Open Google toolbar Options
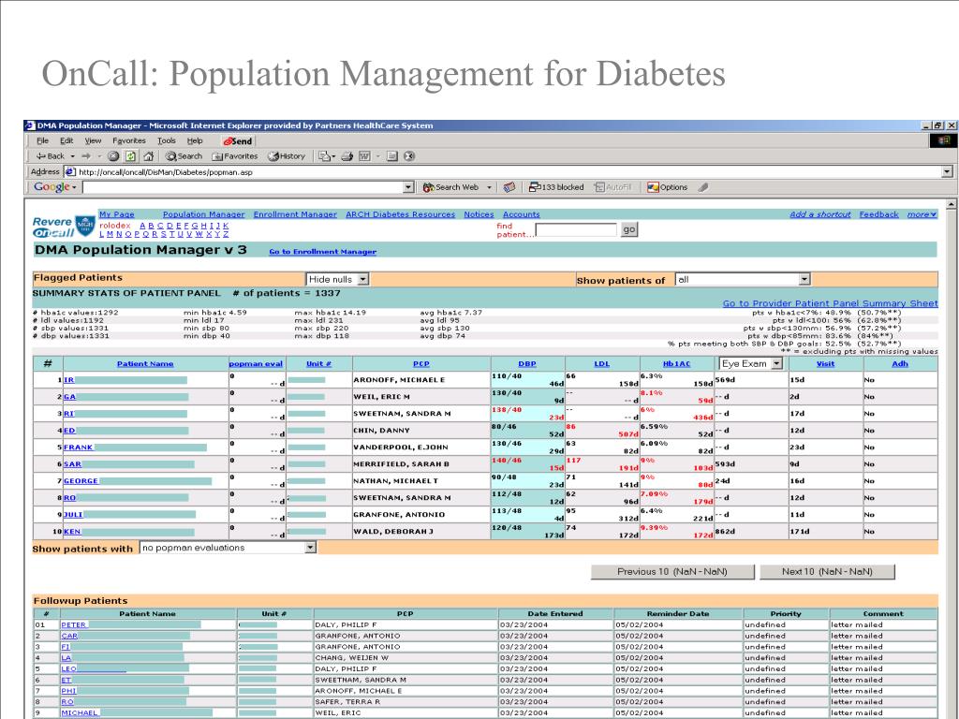The image size is (959, 719). pos(667,187)
